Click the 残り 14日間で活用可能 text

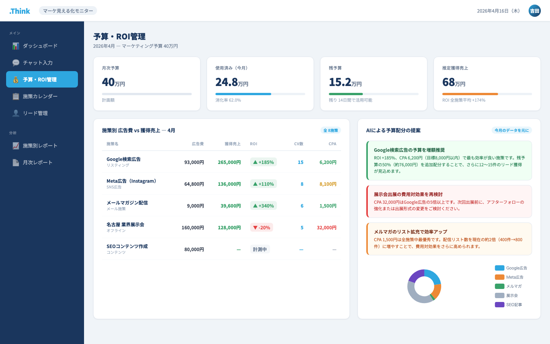(x=350, y=100)
